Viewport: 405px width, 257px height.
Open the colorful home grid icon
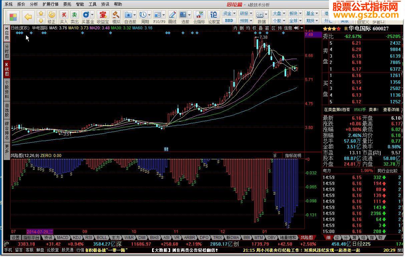(13, 17)
